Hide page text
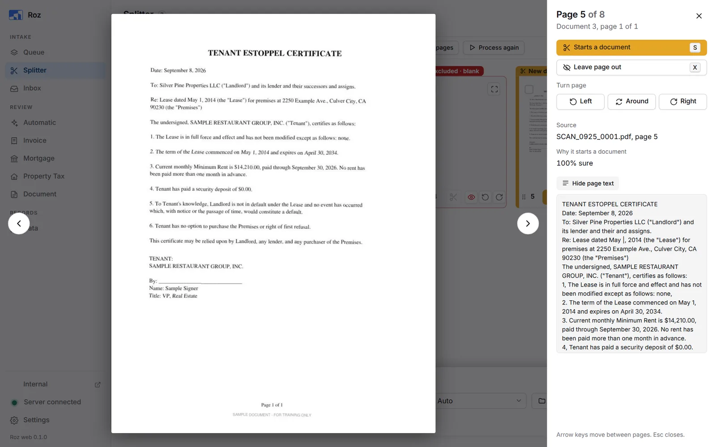This screenshot has width=716, height=447. click(588, 183)
